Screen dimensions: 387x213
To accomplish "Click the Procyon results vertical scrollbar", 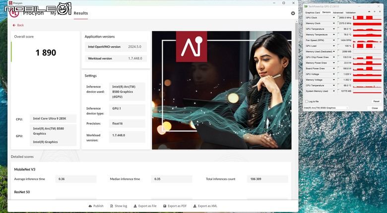I will pyautogui.click(x=296, y=51).
